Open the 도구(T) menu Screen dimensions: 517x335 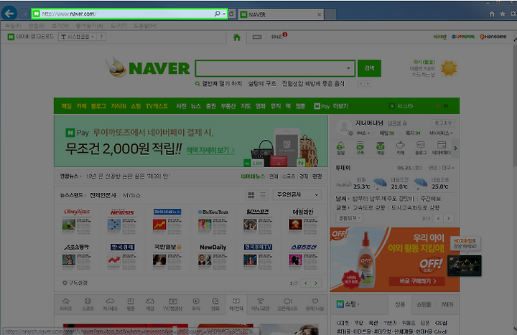118,26
